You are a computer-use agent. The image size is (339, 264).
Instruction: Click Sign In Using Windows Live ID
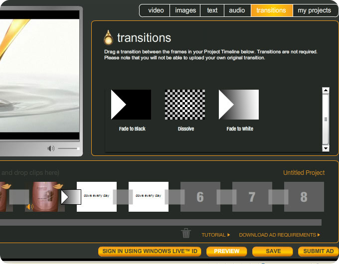[150, 252]
